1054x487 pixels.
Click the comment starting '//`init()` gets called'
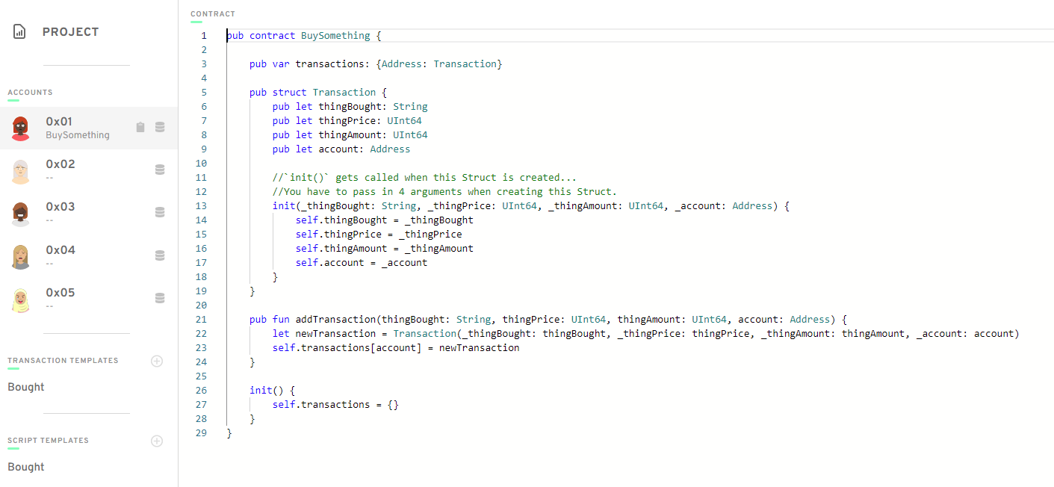pos(424,177)
